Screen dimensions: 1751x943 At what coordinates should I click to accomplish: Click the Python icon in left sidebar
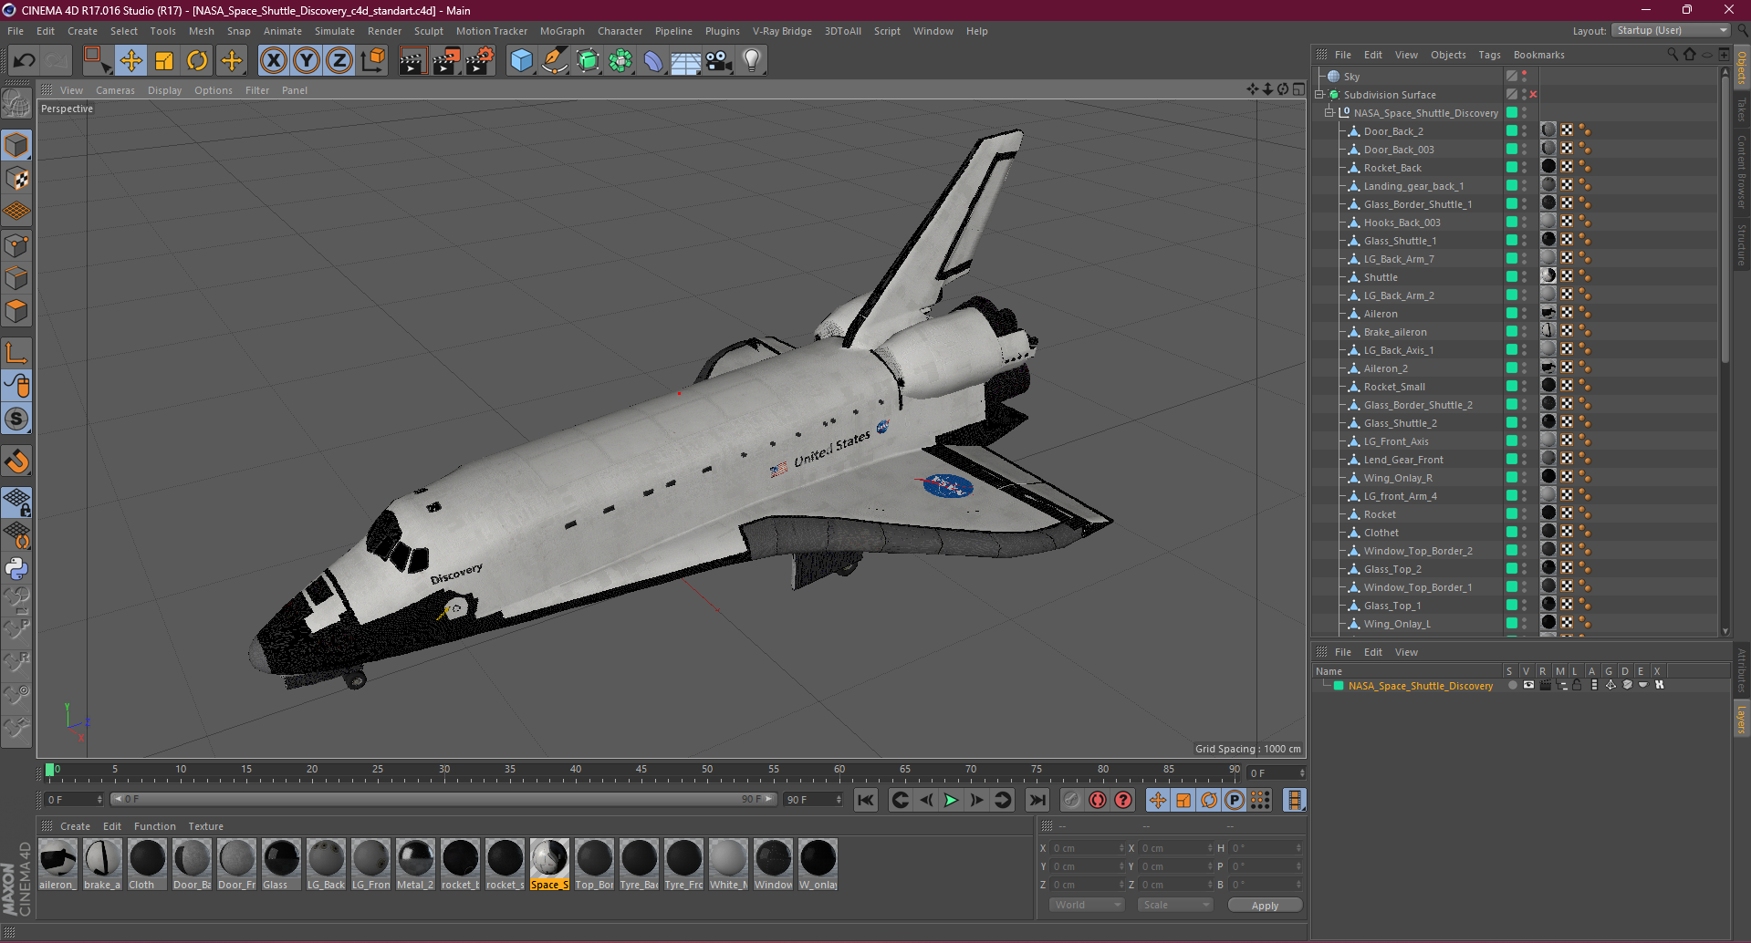[16, 569]
